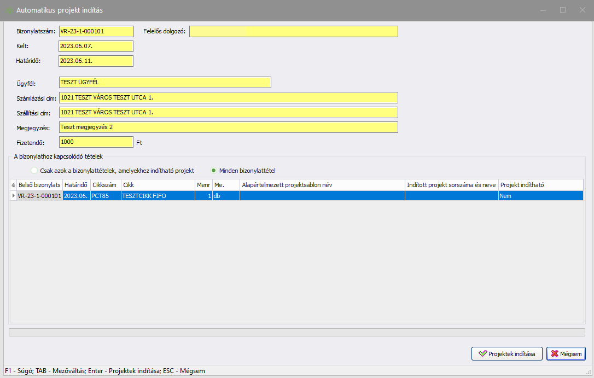Click the row indicator arrow of first row

click(x=13, y=195)
